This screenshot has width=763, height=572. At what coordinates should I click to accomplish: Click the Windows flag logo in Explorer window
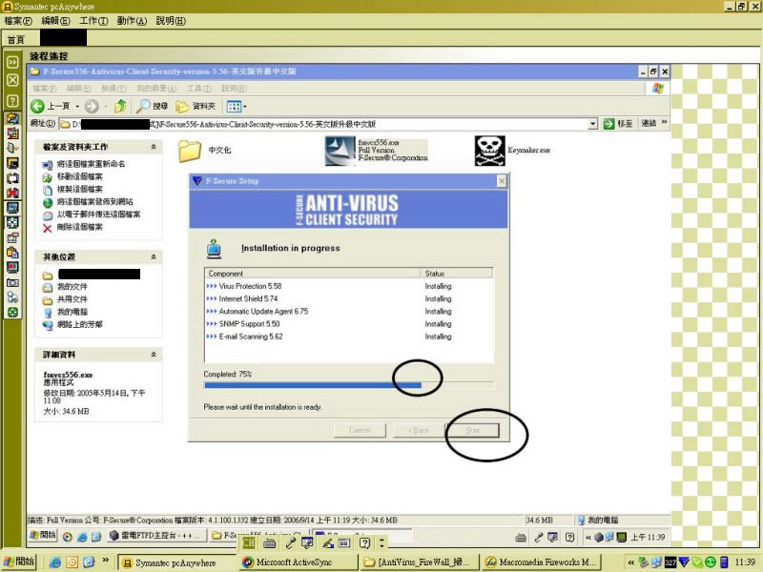[658, 89]
